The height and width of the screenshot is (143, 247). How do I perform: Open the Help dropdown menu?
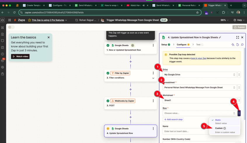pyautogui.click(x=239, y=20)
